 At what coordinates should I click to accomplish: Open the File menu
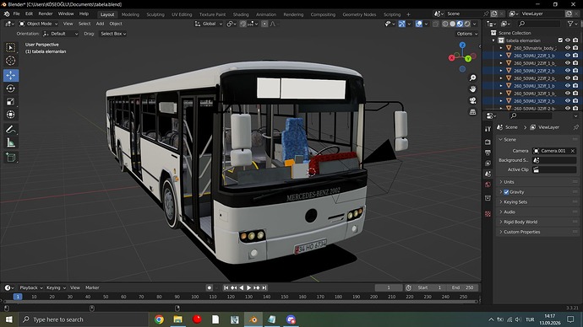click(x=16, y=13)
